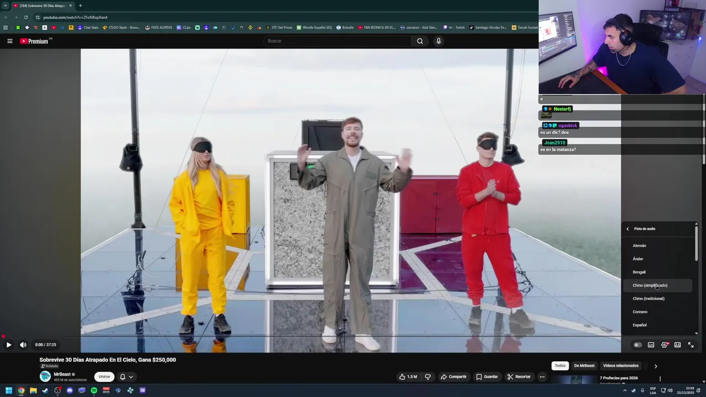This screenshot has height=397, width=706.
Task: Open the Windows Start menu
Action: [x=9, y=390]
